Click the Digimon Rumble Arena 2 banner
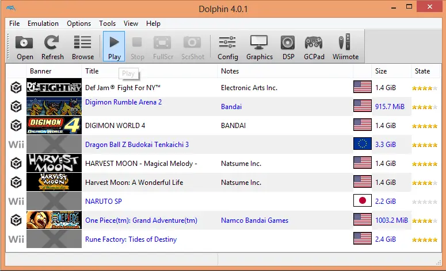Screen dimensions: 446x271 (54, 106)
